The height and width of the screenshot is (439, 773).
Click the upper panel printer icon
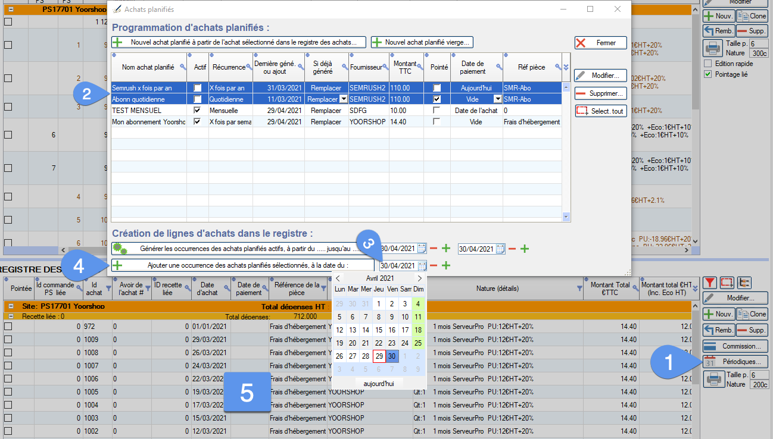tap(713, 48)
